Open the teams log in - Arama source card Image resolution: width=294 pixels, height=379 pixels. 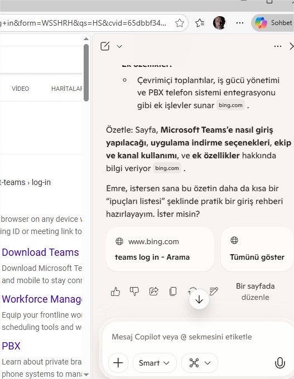160,249
